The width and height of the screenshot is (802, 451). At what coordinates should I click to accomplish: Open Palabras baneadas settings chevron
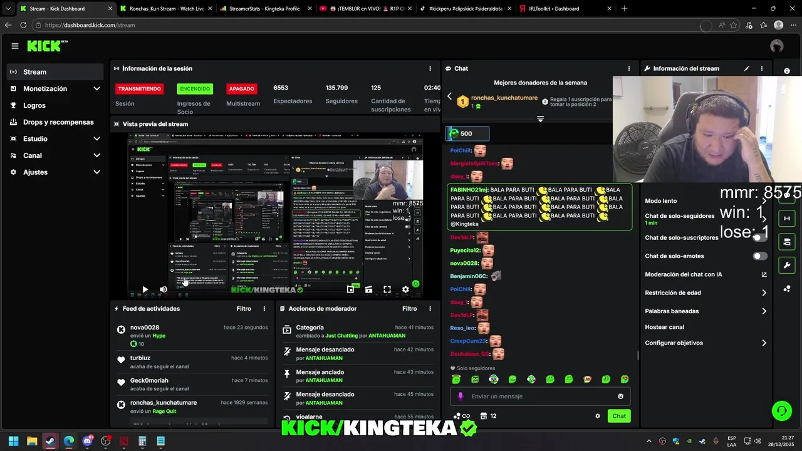pos(764,311)
